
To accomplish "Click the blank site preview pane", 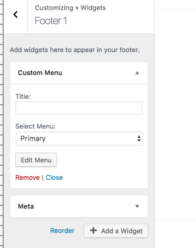I will coord(175,115).
